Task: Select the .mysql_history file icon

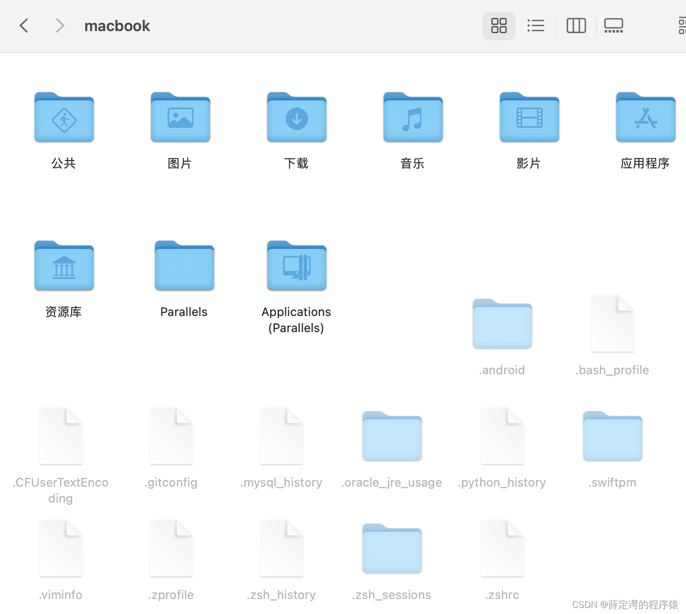Action: coord(282,436)
